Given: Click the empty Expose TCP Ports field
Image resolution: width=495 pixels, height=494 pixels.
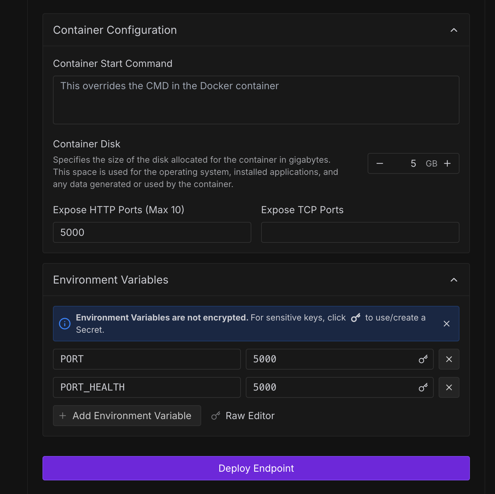Looking at the screenshot, I should click(360, 232).
